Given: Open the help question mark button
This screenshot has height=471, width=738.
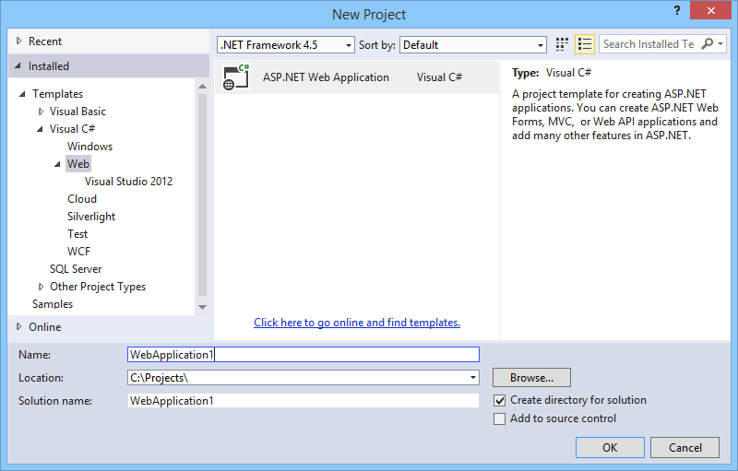Looking at the screenshot, I should point(677,10).
